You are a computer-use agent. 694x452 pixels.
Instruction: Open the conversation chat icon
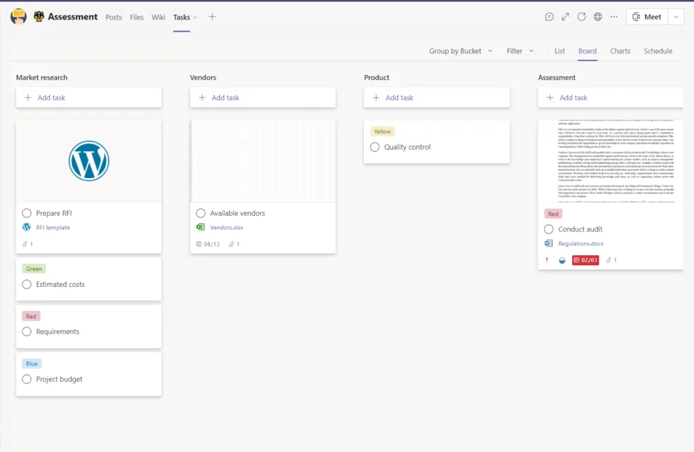[x=549, y=17]
